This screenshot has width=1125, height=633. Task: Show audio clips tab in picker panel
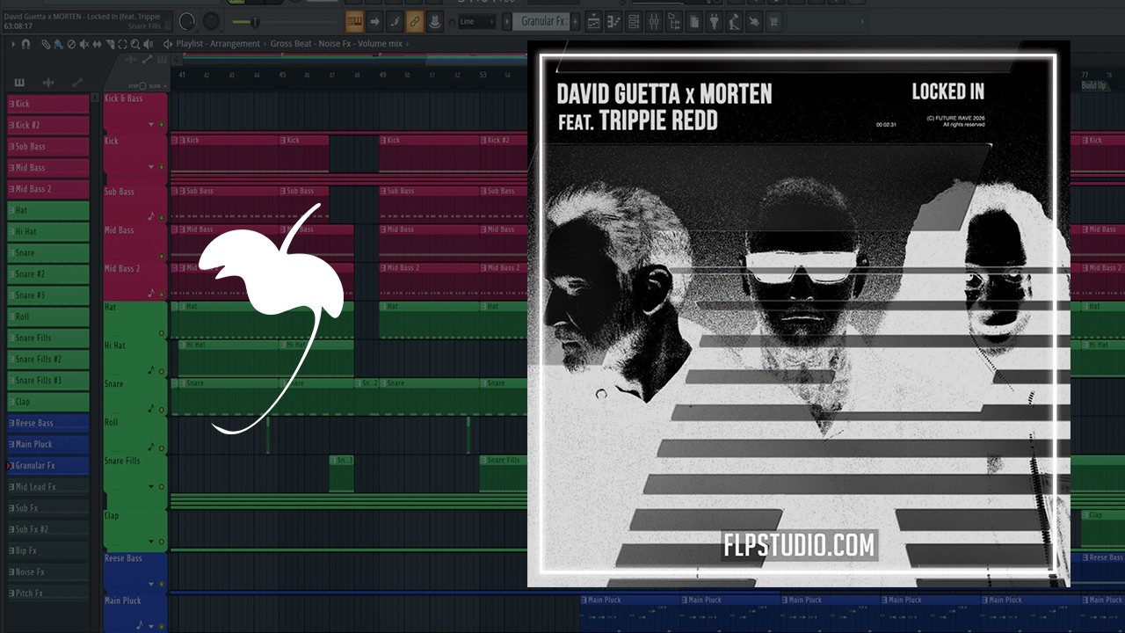point(48,83)
